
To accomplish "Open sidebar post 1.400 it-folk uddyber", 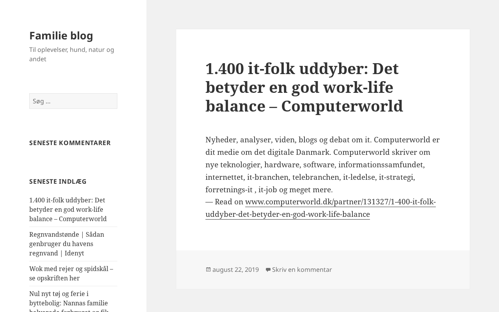I will pos(68,209).
